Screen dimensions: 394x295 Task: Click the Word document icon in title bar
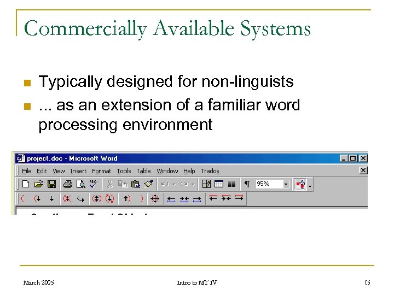21,158
